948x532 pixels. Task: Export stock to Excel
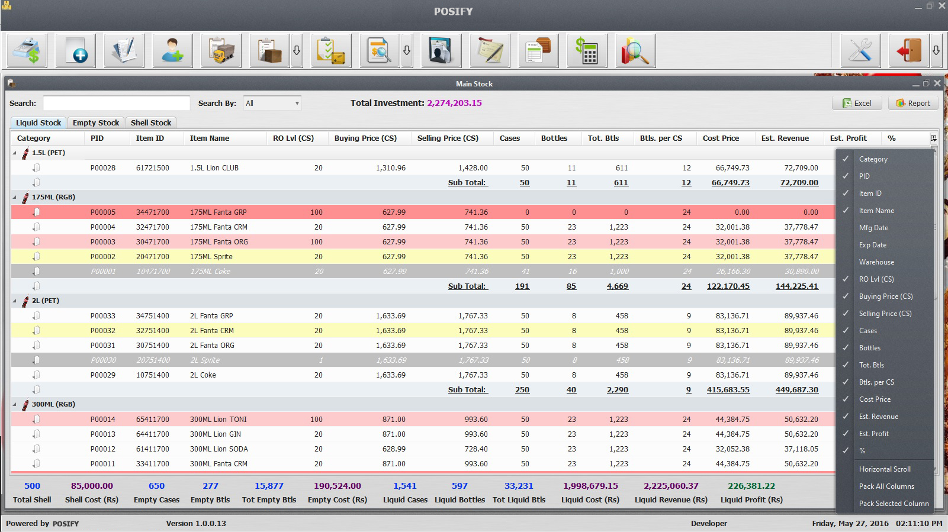coord(857,103)
